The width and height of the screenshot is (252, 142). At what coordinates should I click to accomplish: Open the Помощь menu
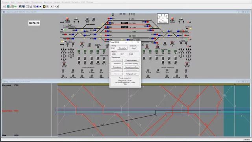point(89,2)
